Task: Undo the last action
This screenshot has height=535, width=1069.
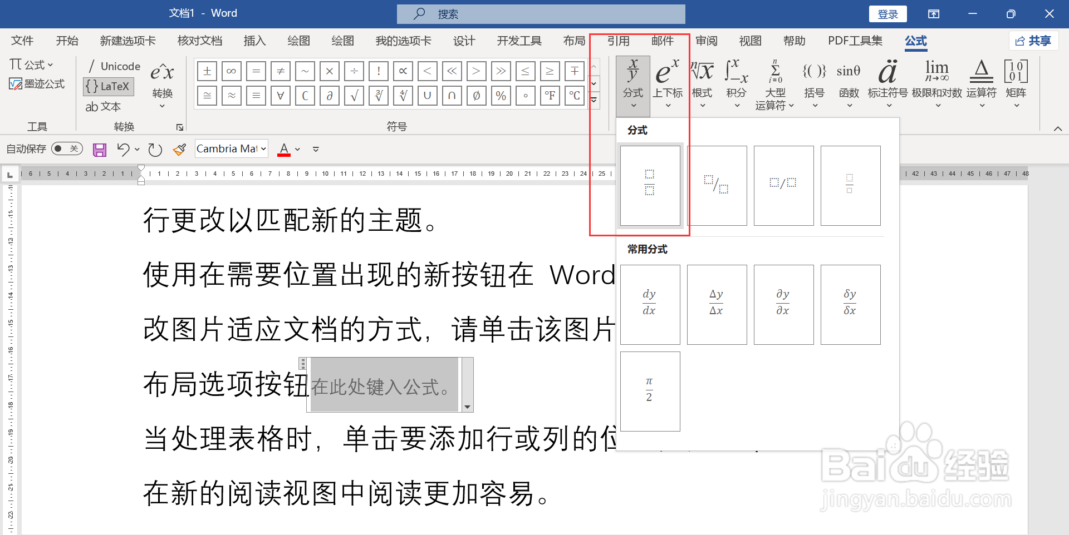Action: [123, 149]
